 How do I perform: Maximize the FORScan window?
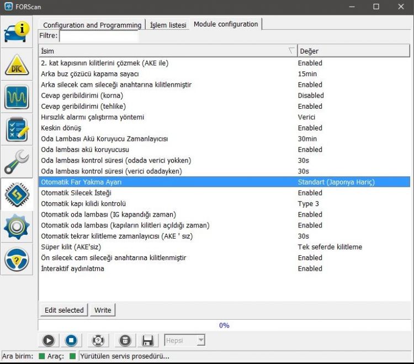376,7
